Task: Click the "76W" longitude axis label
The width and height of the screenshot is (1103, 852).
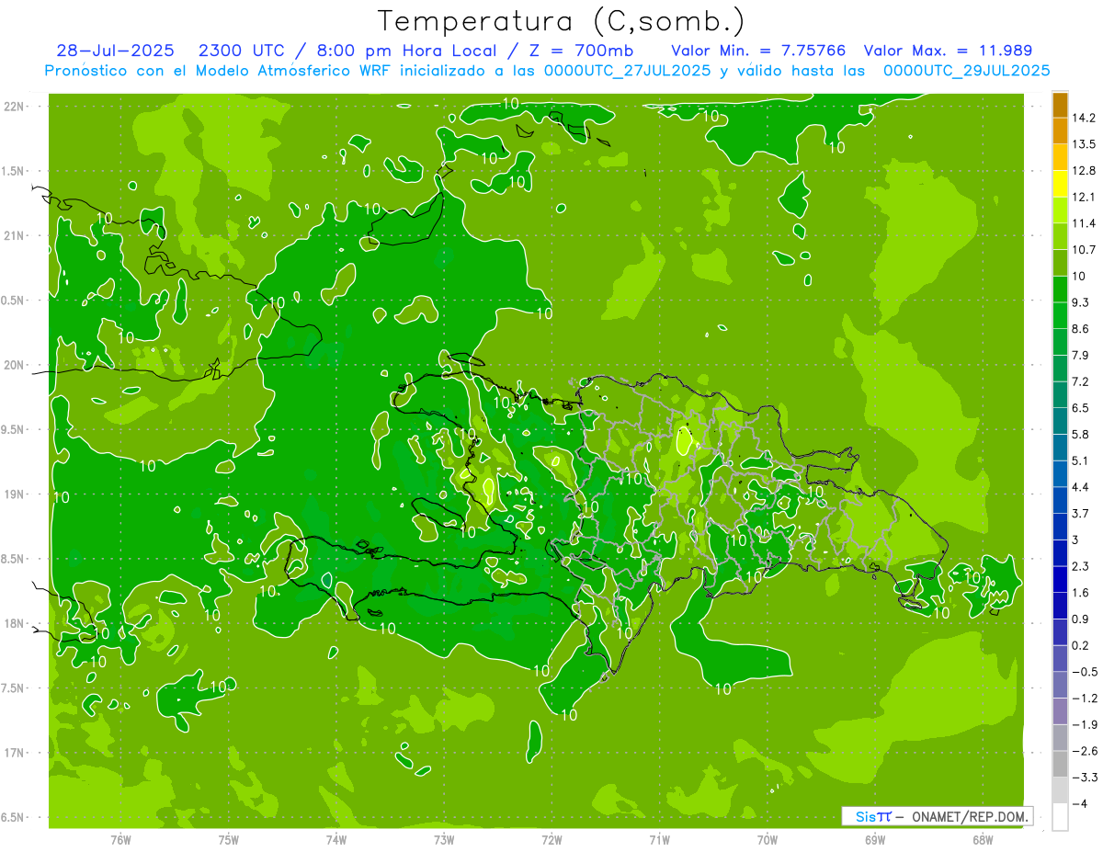Action: coord(120,840)
